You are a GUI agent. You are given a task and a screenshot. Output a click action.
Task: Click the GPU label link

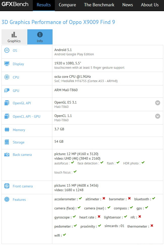click(16, 91)
